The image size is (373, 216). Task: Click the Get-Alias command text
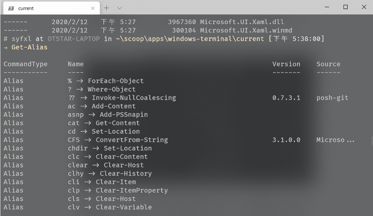point(29,47)
